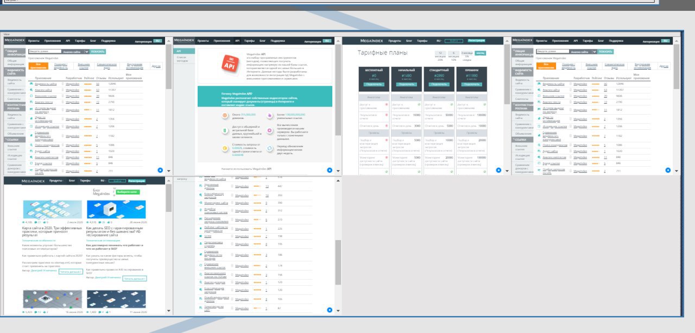Open the chat bubble in the scrolled apps list tile

tap(329, 310)
